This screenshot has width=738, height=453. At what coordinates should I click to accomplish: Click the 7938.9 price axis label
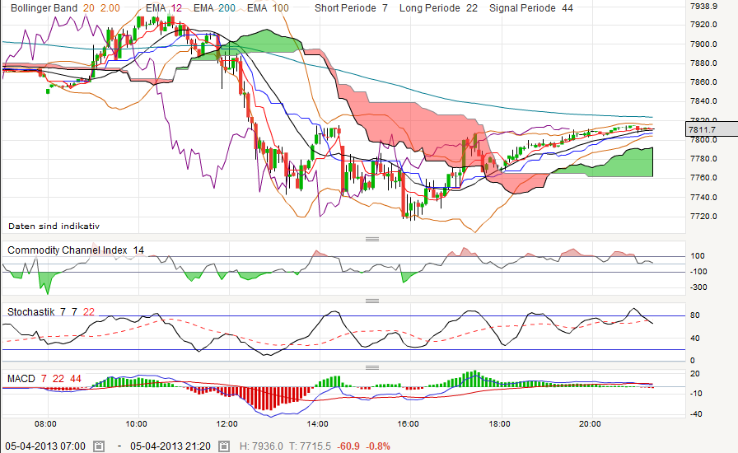pyautogui.click(x=703, y=6)
